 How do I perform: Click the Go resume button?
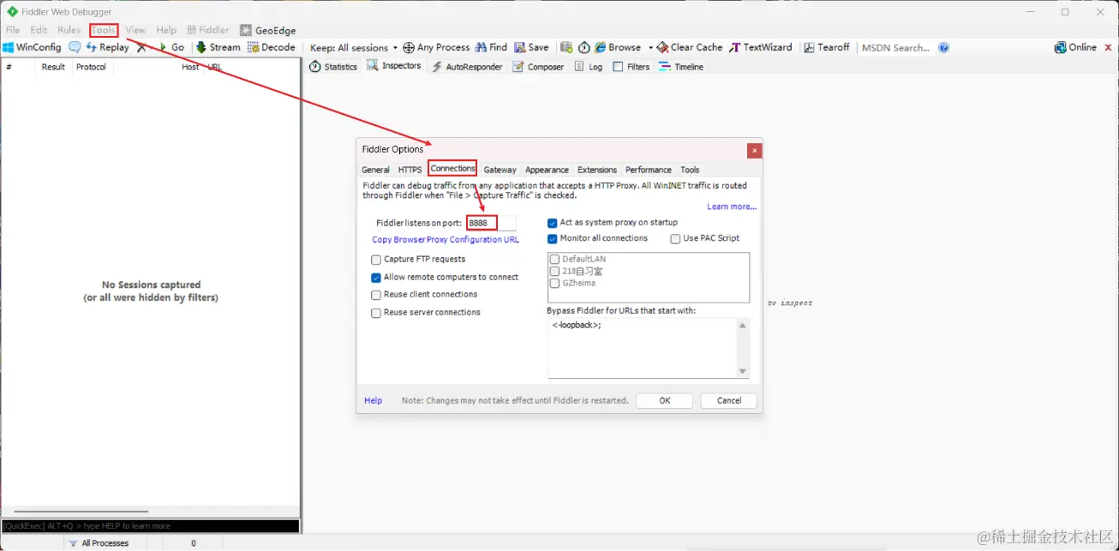[x=171, y=48]
